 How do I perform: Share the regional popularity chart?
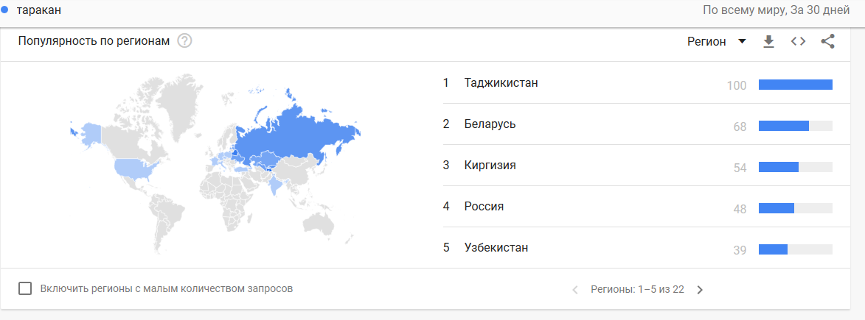pyautogui.click(x=827, y=41)
